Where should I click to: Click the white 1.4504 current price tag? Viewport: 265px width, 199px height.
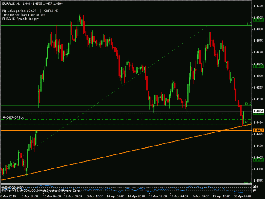pos(258,111)
